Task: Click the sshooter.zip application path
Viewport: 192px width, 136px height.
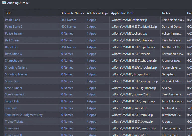Action: coord(134,61)
